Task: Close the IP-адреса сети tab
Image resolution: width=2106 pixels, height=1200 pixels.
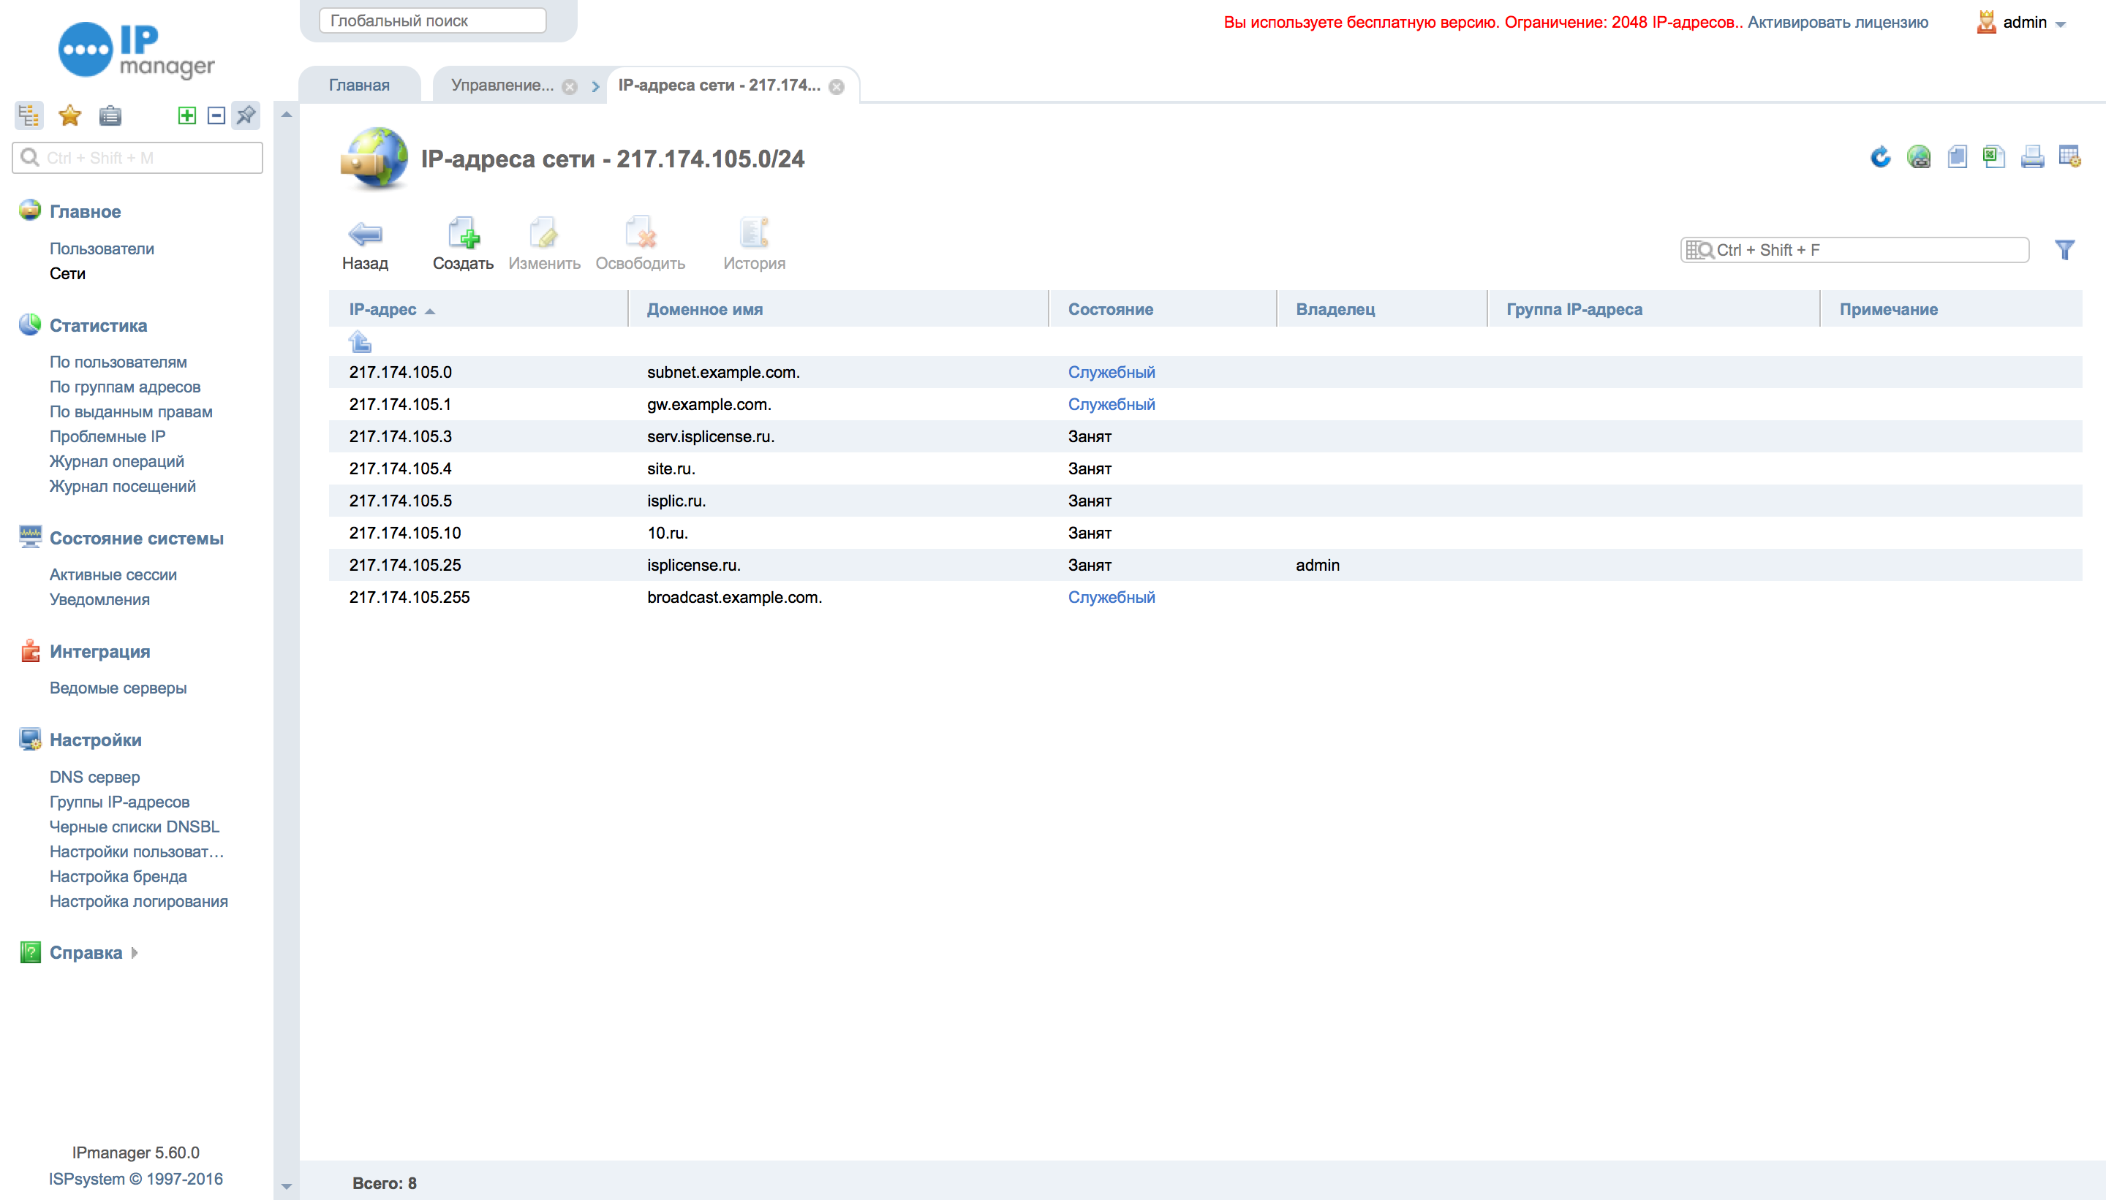Action: (x=836, y=86)
